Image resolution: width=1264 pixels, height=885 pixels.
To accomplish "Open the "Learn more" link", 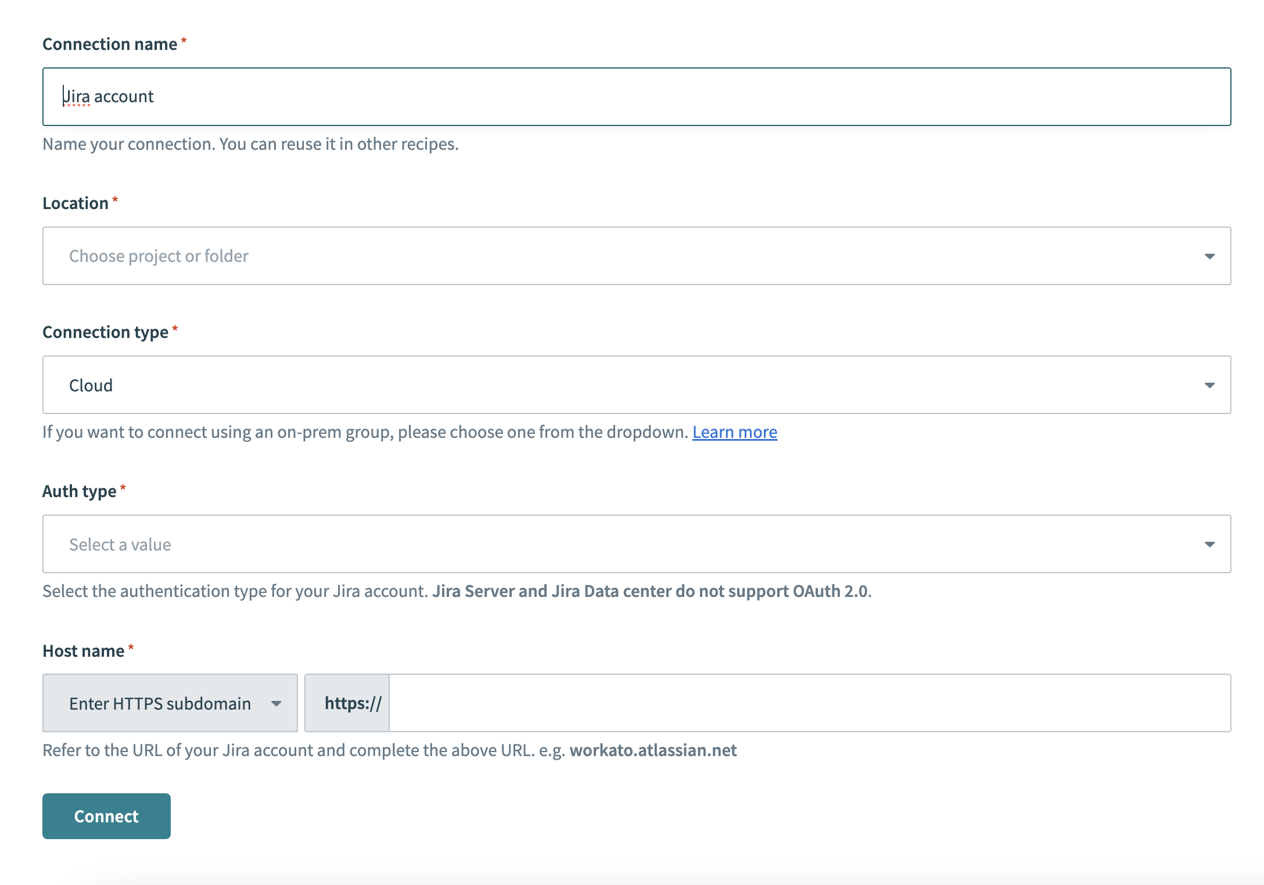I will pyautogui.click(x=735, y=431).
